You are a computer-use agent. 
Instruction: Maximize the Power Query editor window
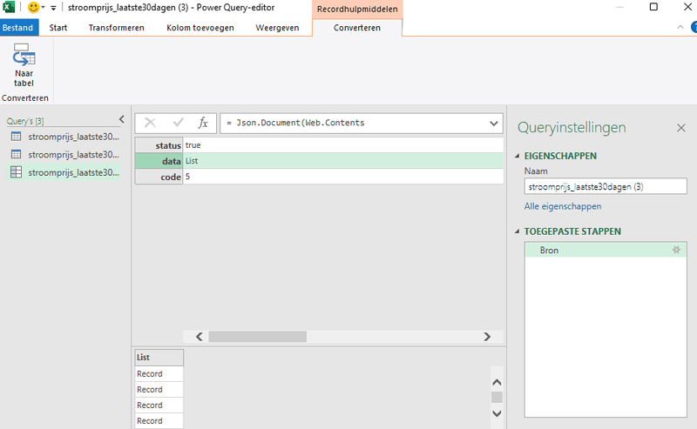[x=653, y=7]
